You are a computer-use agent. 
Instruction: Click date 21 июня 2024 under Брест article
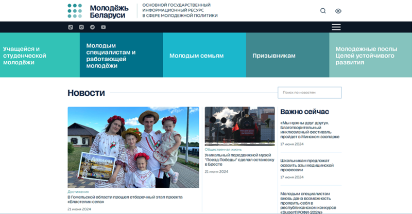(216, 171)
